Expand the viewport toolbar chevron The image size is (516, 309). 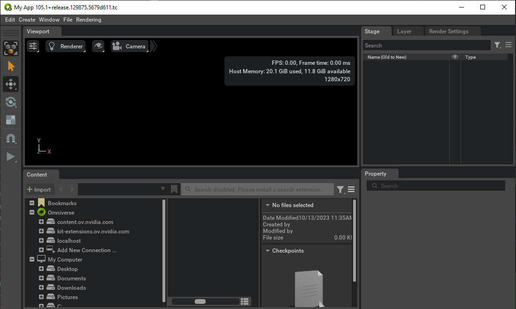[x=154, y=46]
